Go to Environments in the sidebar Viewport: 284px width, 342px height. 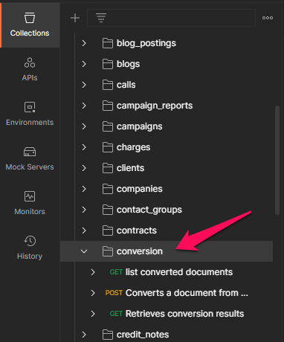click(30, 114)
